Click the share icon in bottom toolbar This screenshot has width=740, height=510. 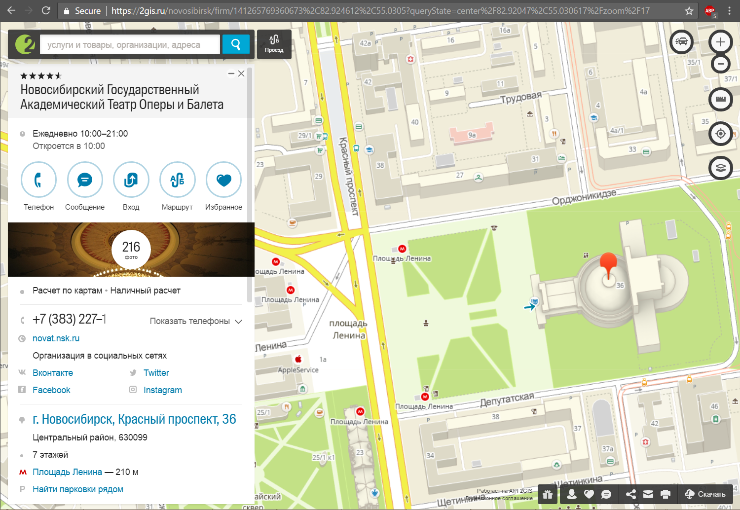pos(631,494)
